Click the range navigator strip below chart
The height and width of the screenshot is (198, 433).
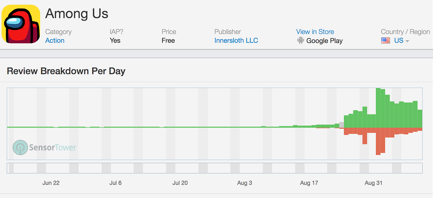point(214,168)
